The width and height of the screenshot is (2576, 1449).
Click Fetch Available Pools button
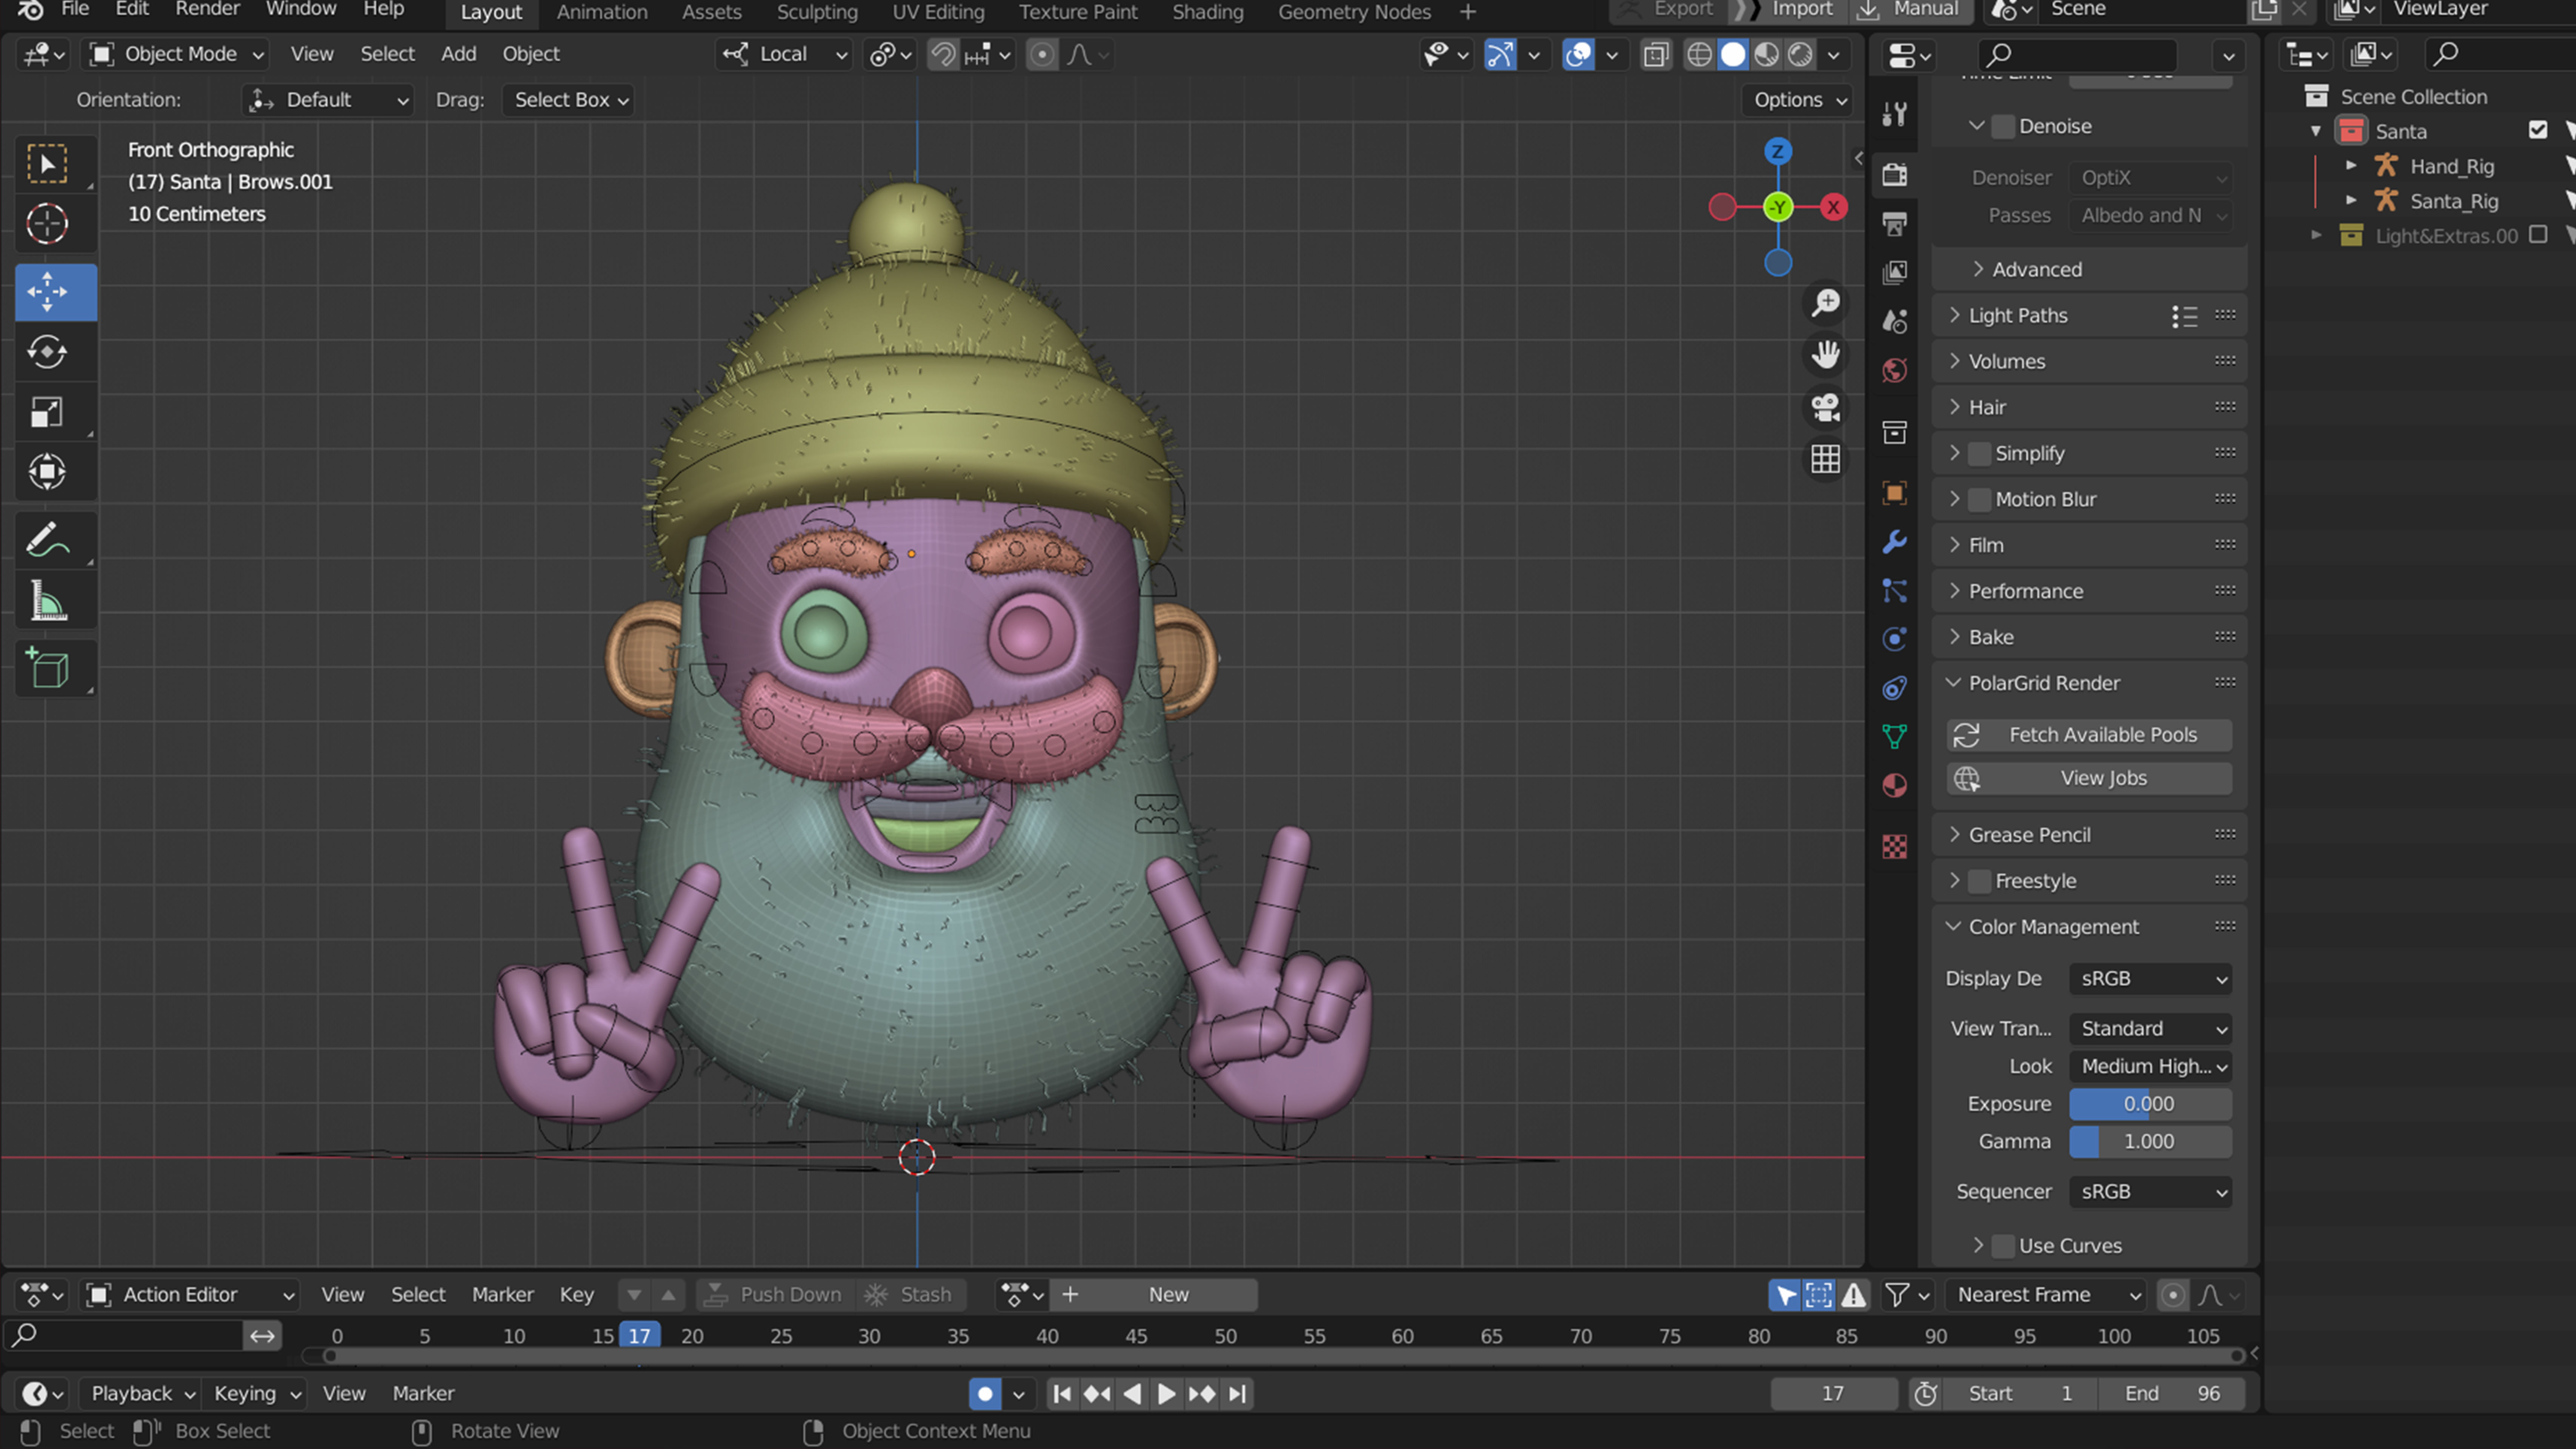click(x=2089, y=735)
